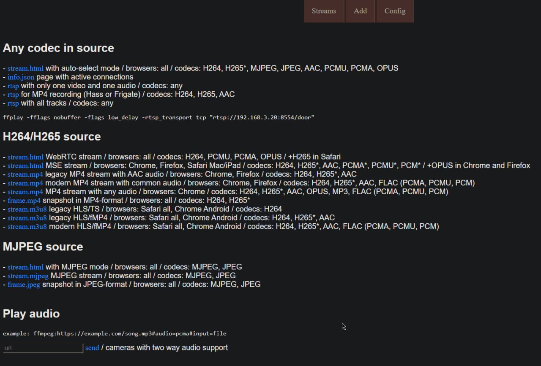541x366 pixels.
Task: Click rtsp link with all tracks
Action: (13, 103)
